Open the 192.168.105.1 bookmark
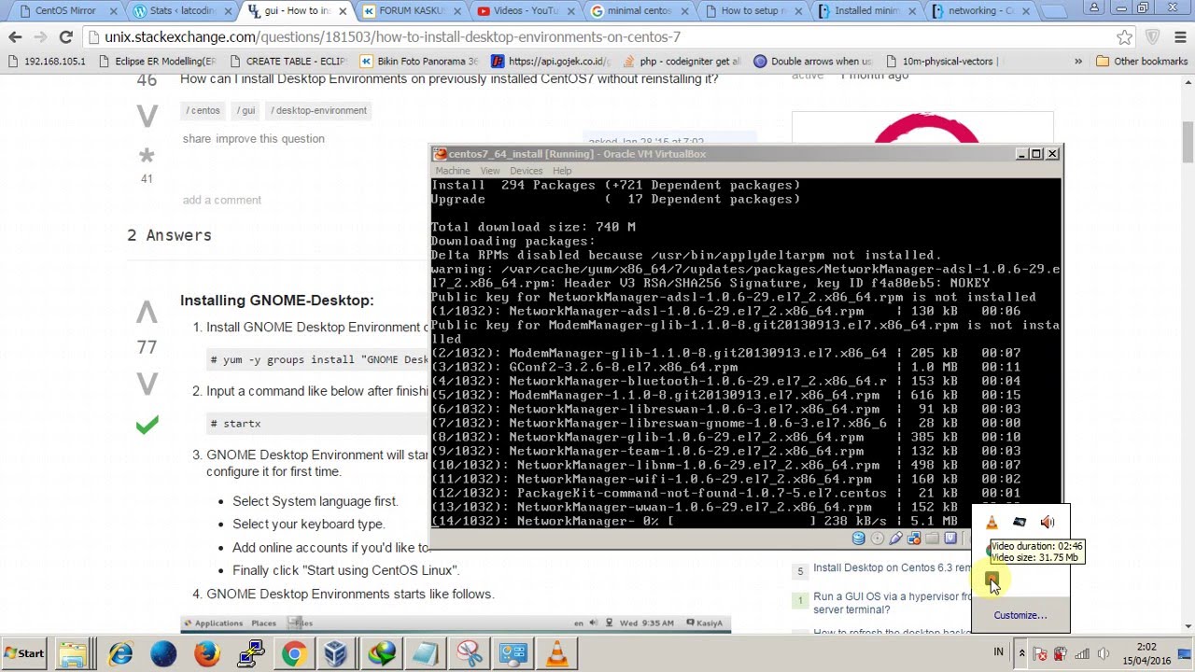Image resolution: width=1195 pixels, height=672 pixels. 47,62
